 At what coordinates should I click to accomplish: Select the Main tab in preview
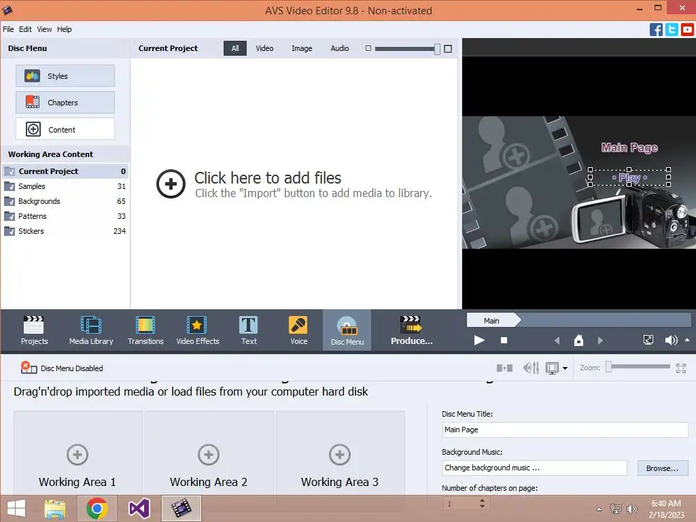pyautogui.click(x=493, y=321)
